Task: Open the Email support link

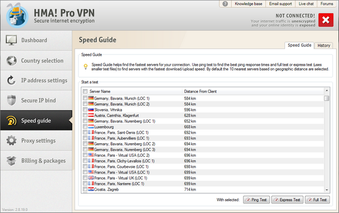Action: (x=280, y=4)
